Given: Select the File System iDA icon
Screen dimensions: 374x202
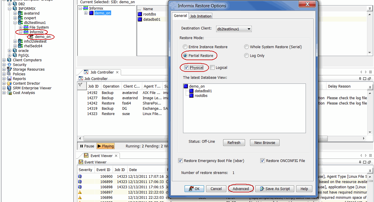Looking at the screenshot, I should [26, 27].
